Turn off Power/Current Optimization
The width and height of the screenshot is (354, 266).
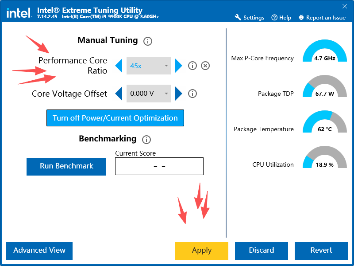(x=115, y=118)
